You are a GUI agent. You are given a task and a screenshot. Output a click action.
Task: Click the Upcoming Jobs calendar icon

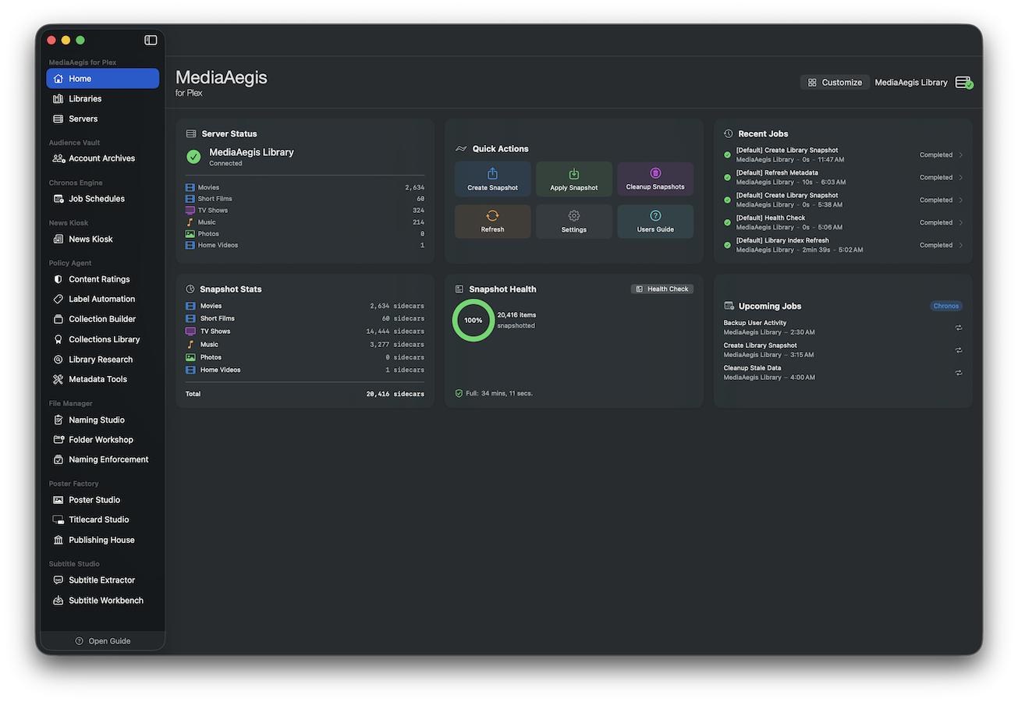729,306
